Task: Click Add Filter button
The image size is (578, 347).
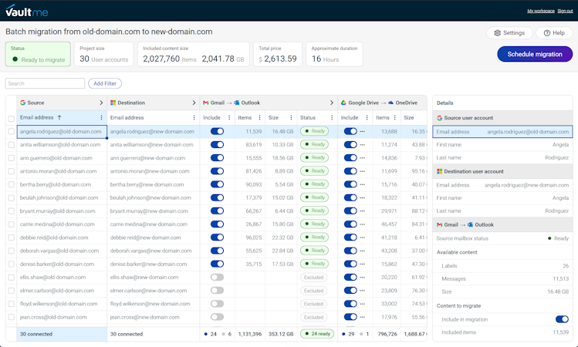Action: pyautogui.click(x=105, y=83)
